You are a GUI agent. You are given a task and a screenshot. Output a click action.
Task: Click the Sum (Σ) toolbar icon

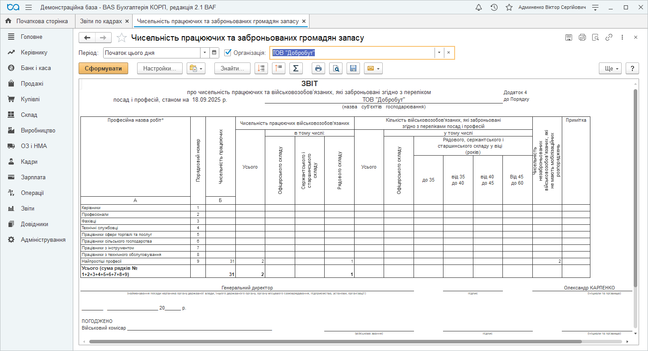[x=296, y=68]
